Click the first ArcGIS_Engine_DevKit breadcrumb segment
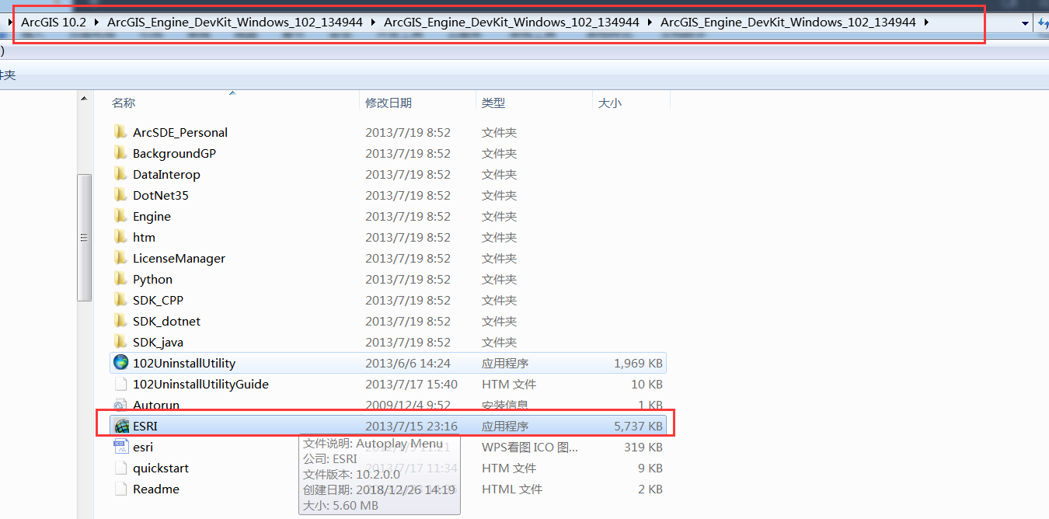 (233, 22)
